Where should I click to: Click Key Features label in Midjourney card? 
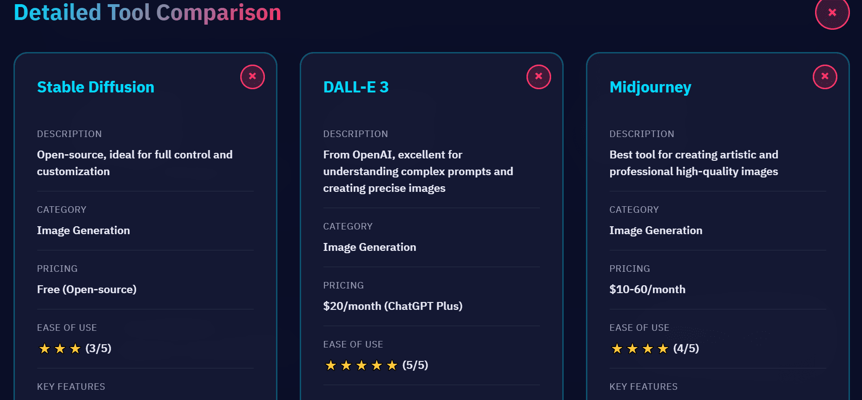click(x=644, y=387)
